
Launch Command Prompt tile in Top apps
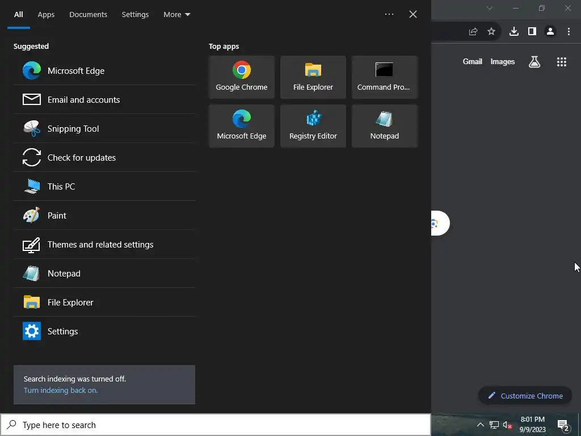pyautogui.click(x=385, y=77)
